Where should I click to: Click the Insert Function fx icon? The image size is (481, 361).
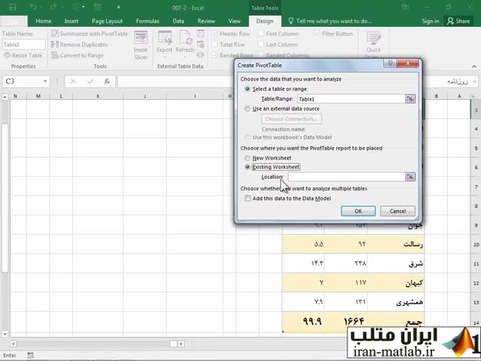pos(107,81)
